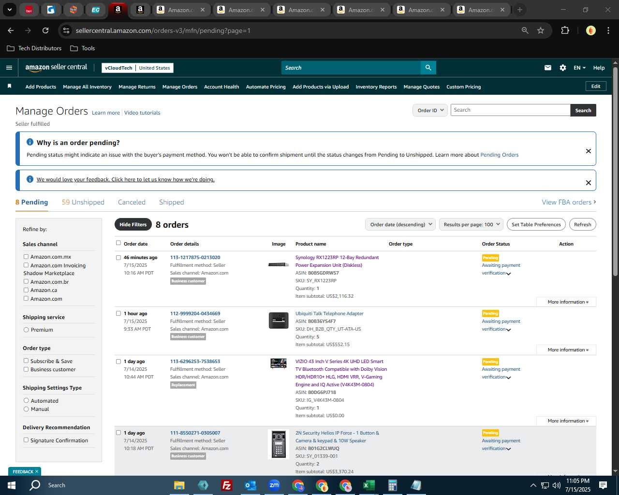Click the Refresh orders button
The width and height of the screenshot is (619, 495).
[582, 224]
